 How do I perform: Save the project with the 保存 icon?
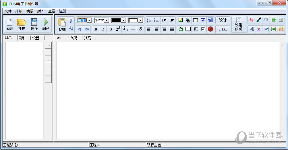(x=34, y=24)
